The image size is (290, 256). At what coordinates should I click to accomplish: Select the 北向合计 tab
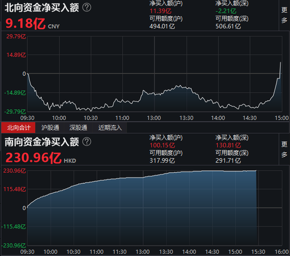[x=18, y=127]
